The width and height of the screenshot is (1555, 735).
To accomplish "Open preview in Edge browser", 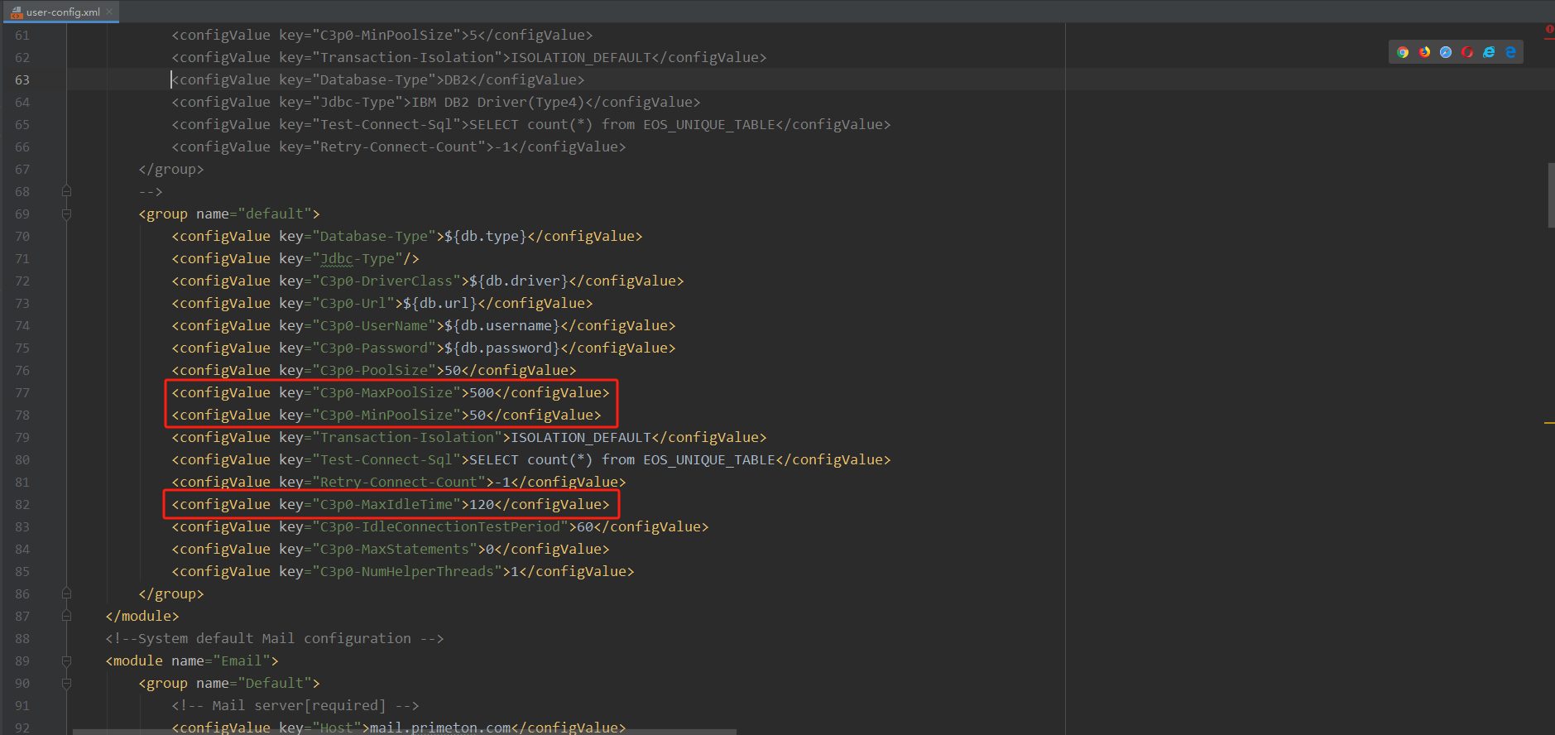I will coord(1510,52).
